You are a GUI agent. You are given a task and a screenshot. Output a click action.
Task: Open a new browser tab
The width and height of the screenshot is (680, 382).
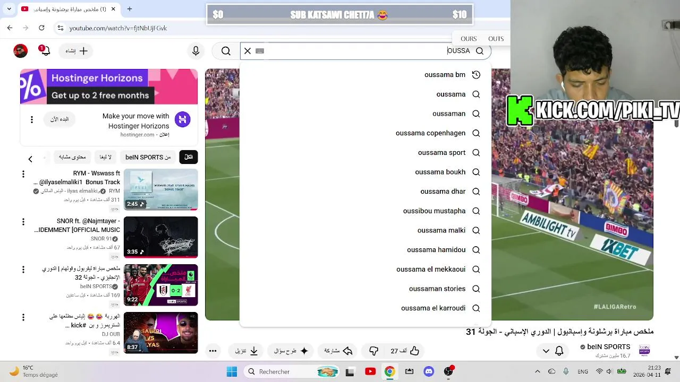[x=129, y=9]
